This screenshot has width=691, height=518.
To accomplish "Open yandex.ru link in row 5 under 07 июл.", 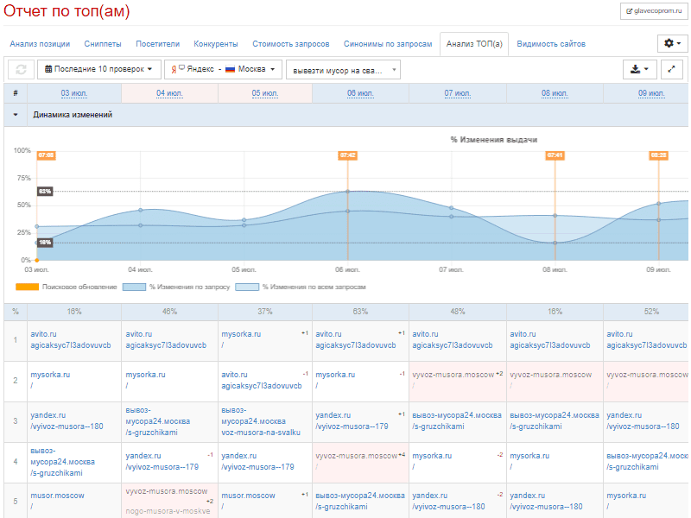I will point(430,496).
